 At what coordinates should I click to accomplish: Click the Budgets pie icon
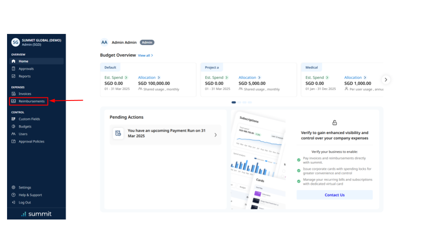(14, 126)
